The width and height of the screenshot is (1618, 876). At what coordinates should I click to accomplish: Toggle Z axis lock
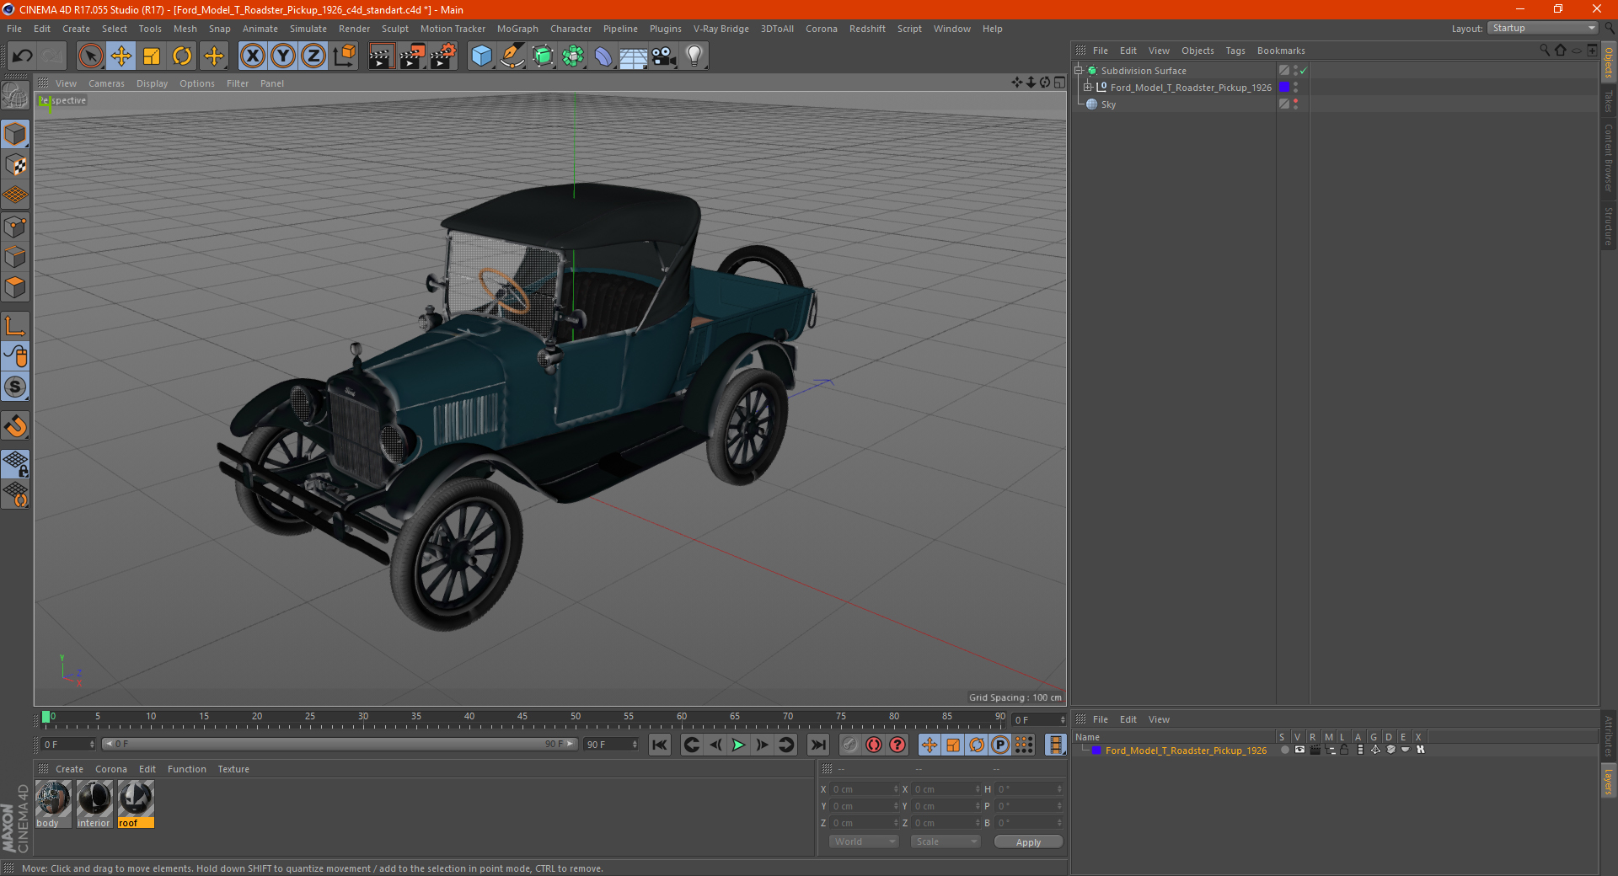[x=313, y=56]
